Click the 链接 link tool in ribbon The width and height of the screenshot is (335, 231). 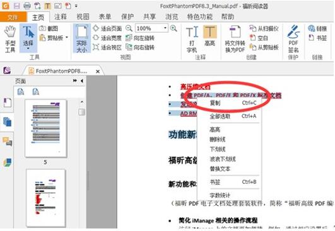[x=317, y=28]
